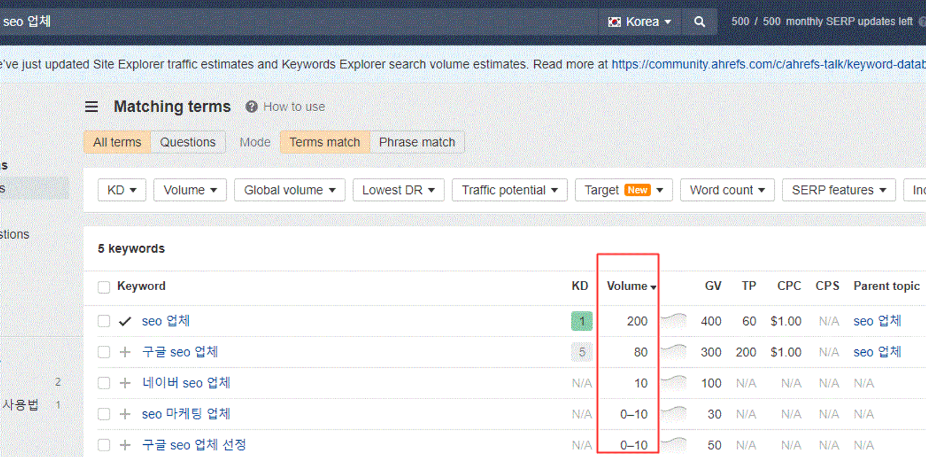This screenshot has width=926, height=457.
Task: Click the Keyword column header
Action: (141, 286)
